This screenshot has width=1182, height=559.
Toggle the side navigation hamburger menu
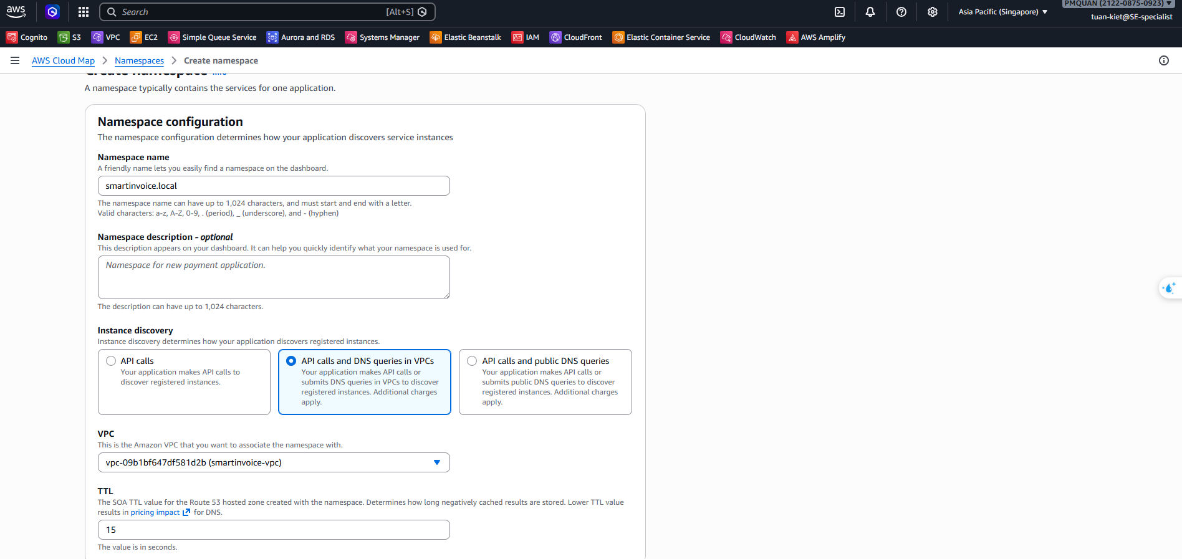pyautogui.click(x=15, y=60)
